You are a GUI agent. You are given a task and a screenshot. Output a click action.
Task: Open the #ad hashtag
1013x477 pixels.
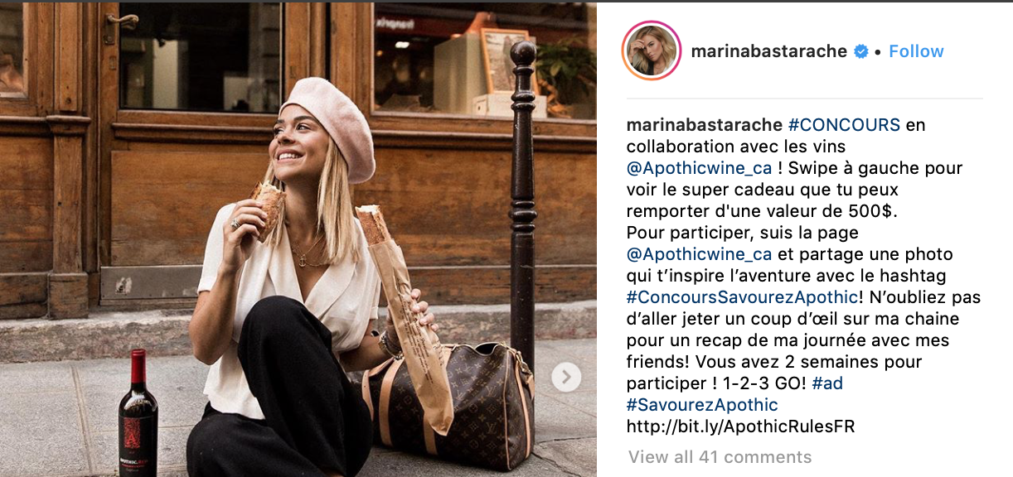pyautogui.click(x=827, y=383)
